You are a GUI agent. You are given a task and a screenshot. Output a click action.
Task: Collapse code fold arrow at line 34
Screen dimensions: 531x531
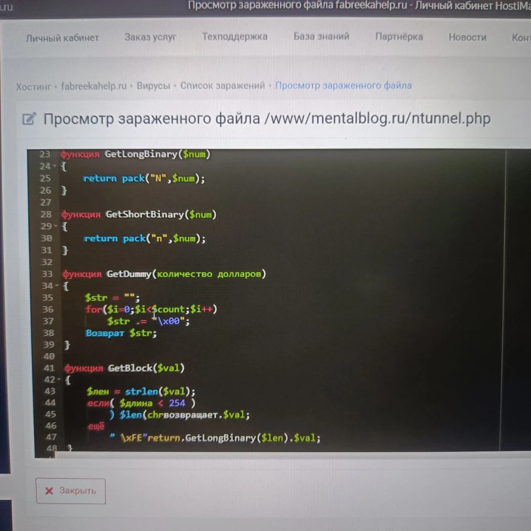(57, 286)
